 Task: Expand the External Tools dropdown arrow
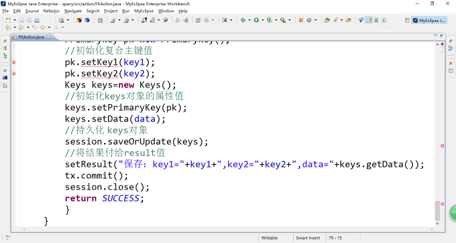point(289,20)
